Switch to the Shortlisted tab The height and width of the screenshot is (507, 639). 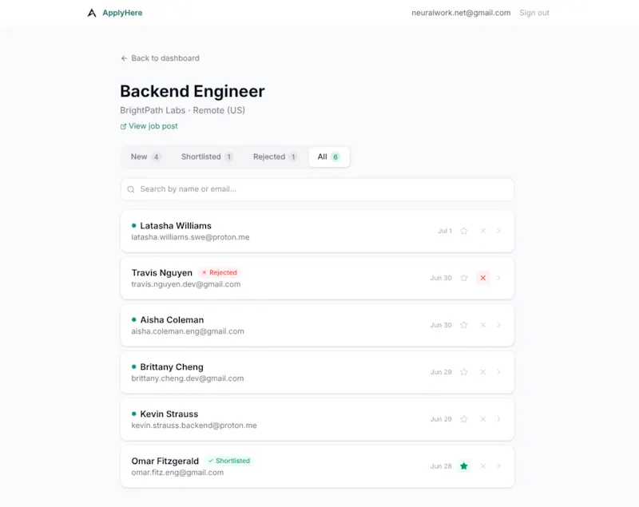pos(207,156)
